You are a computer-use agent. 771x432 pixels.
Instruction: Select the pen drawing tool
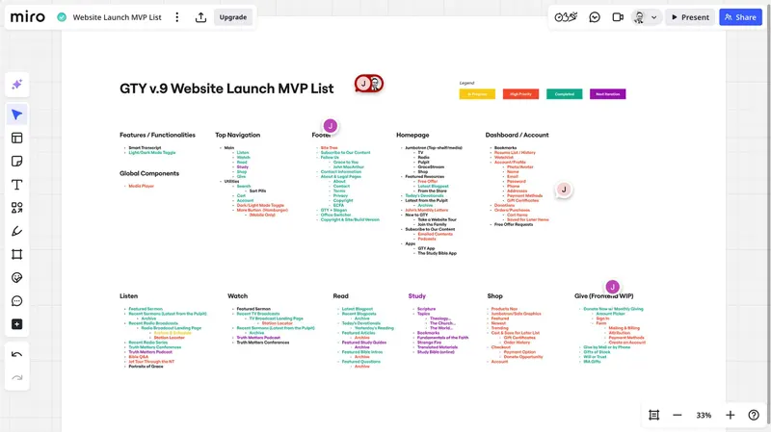[16, 231]
